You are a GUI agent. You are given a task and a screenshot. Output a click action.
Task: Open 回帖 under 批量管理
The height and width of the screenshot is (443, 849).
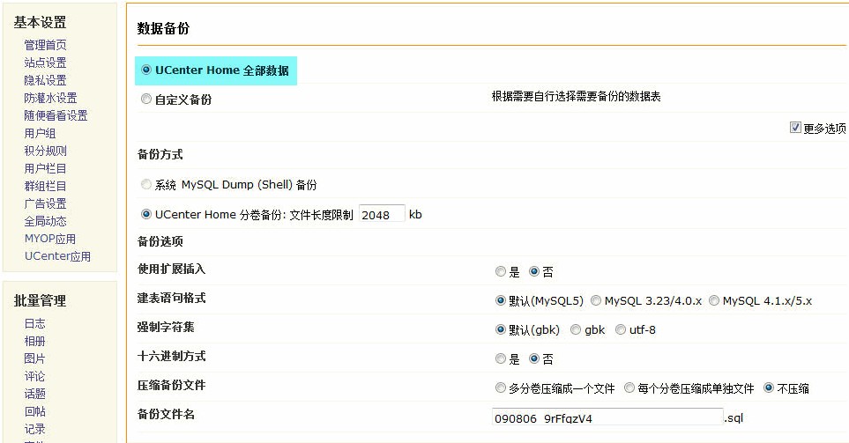tap(34, 411)
